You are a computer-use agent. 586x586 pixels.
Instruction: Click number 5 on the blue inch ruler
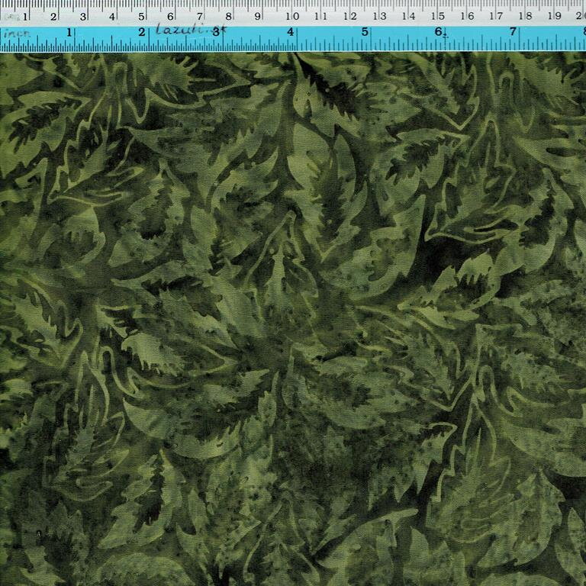tap(365, 32)
